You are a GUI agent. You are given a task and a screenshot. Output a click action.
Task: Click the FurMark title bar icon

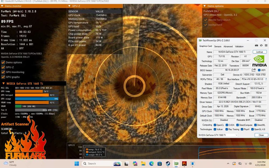3,1
